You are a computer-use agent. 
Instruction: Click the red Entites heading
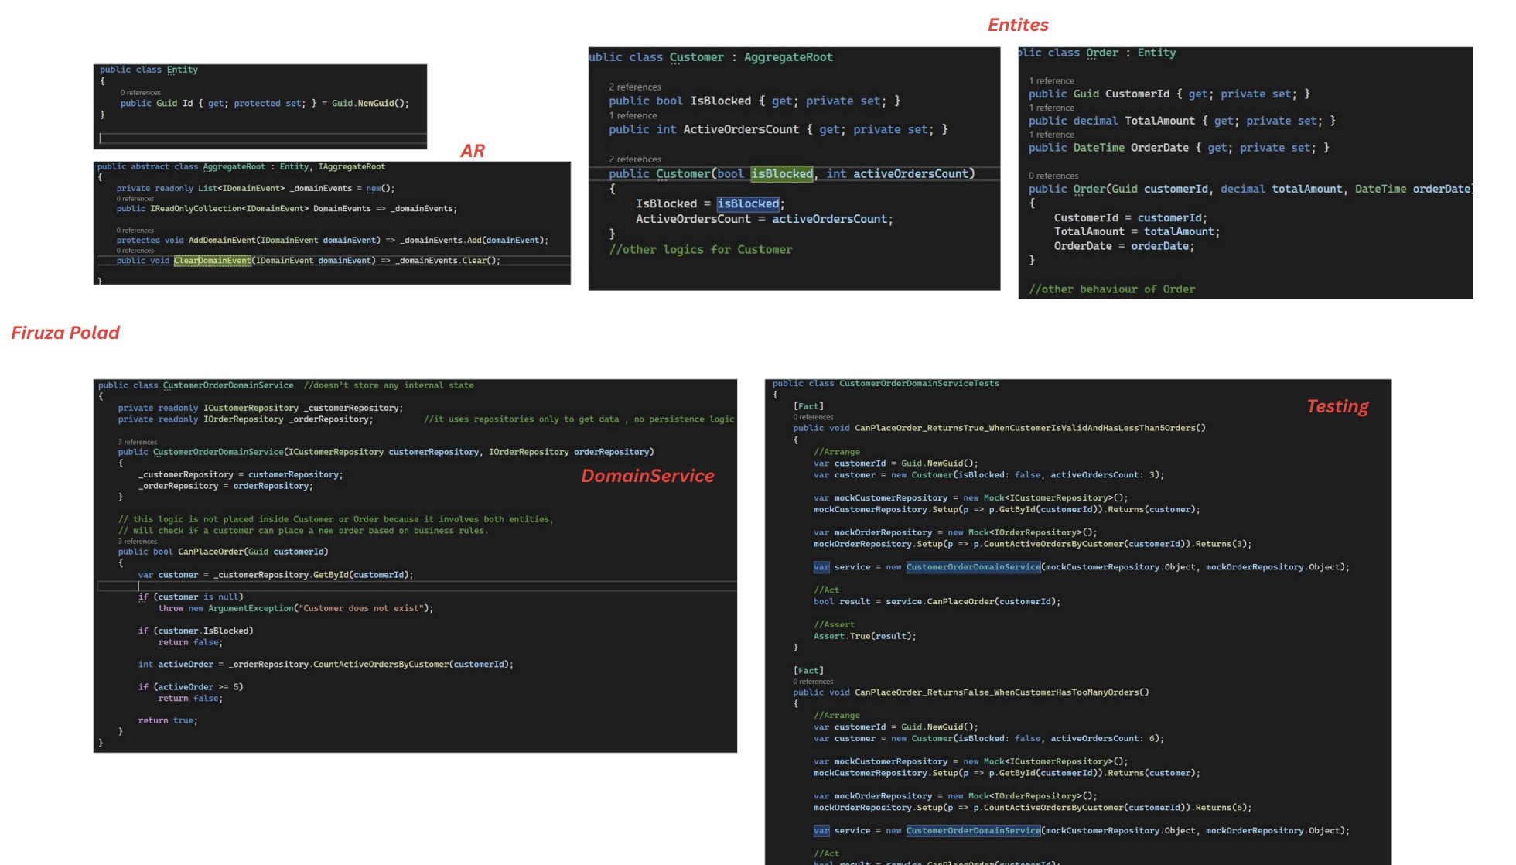pyautogui.click(x=1017, y=25)
